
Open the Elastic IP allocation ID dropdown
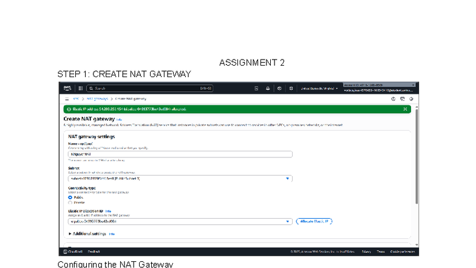pyautogui.click(x=180, y=221)
